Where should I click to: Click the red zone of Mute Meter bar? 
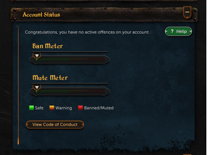click(96, 91)
